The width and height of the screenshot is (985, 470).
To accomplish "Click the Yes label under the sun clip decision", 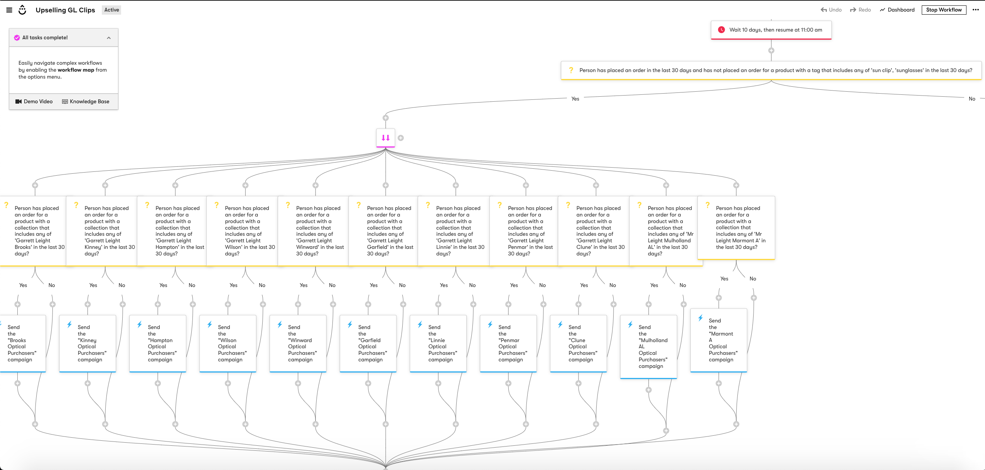I will (575, 99).
